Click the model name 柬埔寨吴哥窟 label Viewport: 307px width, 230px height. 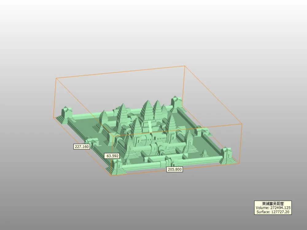coord(273,204)
